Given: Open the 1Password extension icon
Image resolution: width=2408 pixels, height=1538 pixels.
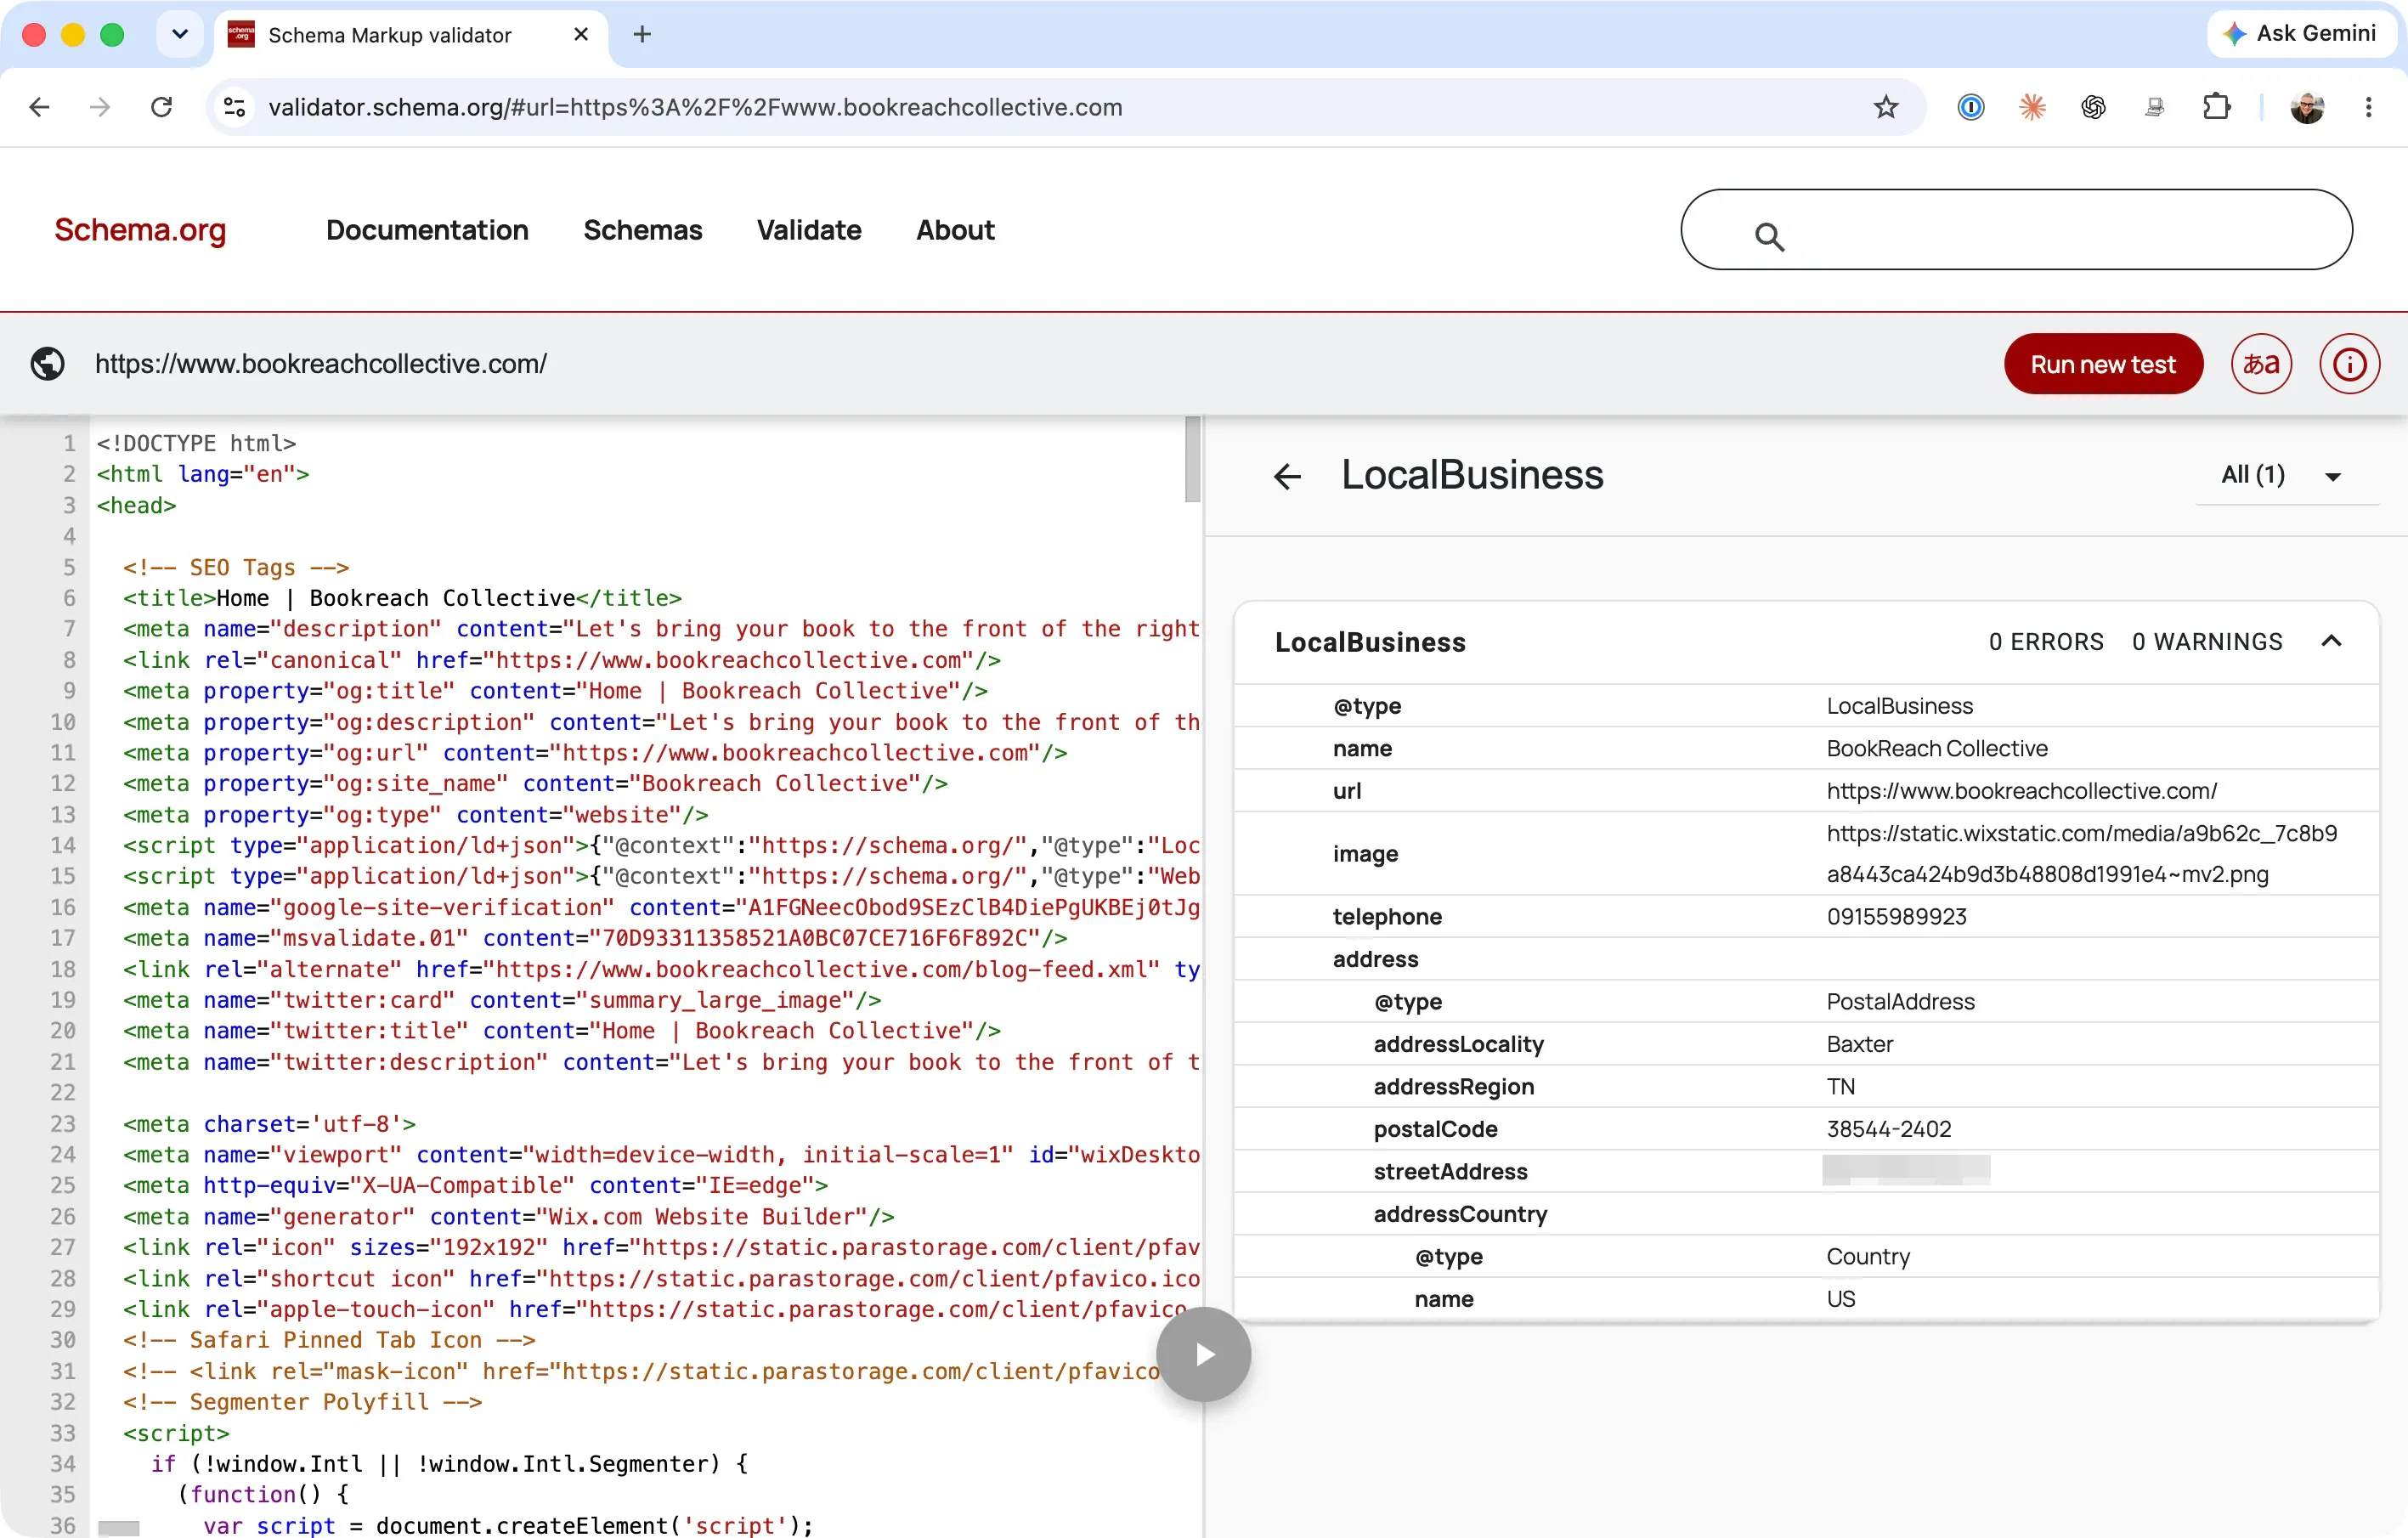Looking at the screenshot, I should 1970,107.
